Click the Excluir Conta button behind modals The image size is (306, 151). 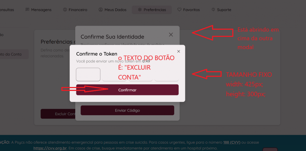(x=58, y=114)
